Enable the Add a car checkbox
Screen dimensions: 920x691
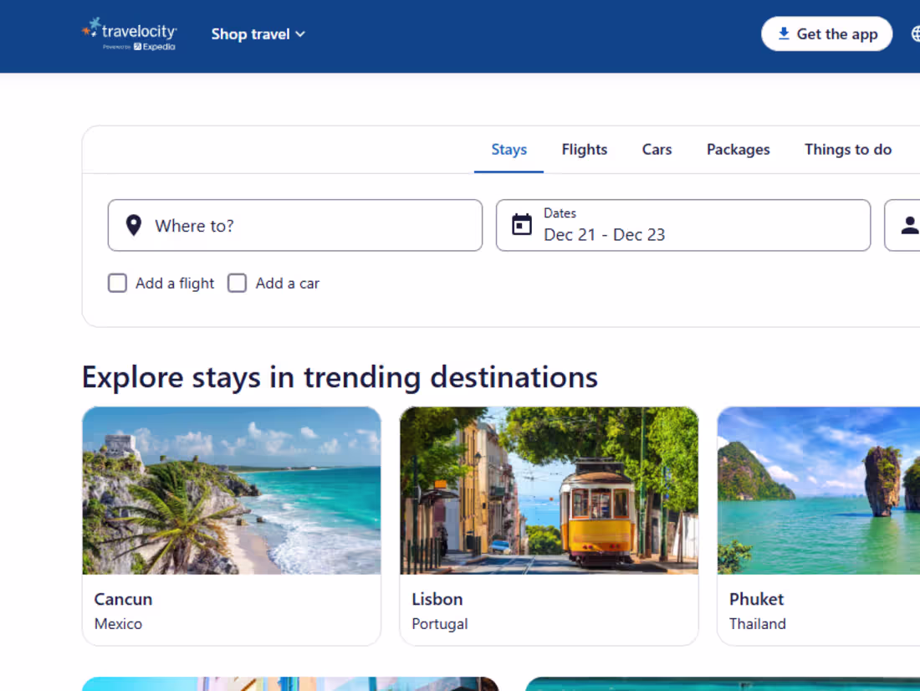(x=237, y=283)
